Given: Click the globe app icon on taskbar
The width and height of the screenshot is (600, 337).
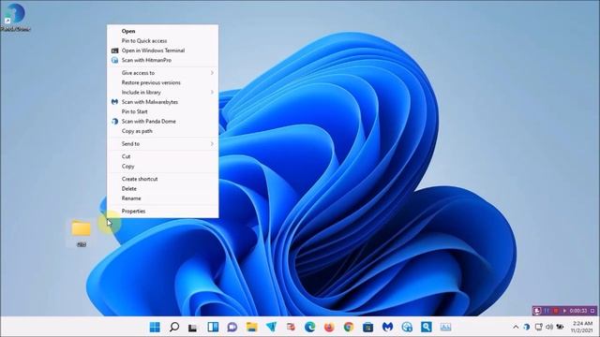Looking at the screenshot, I should click(x=407, y=327).
